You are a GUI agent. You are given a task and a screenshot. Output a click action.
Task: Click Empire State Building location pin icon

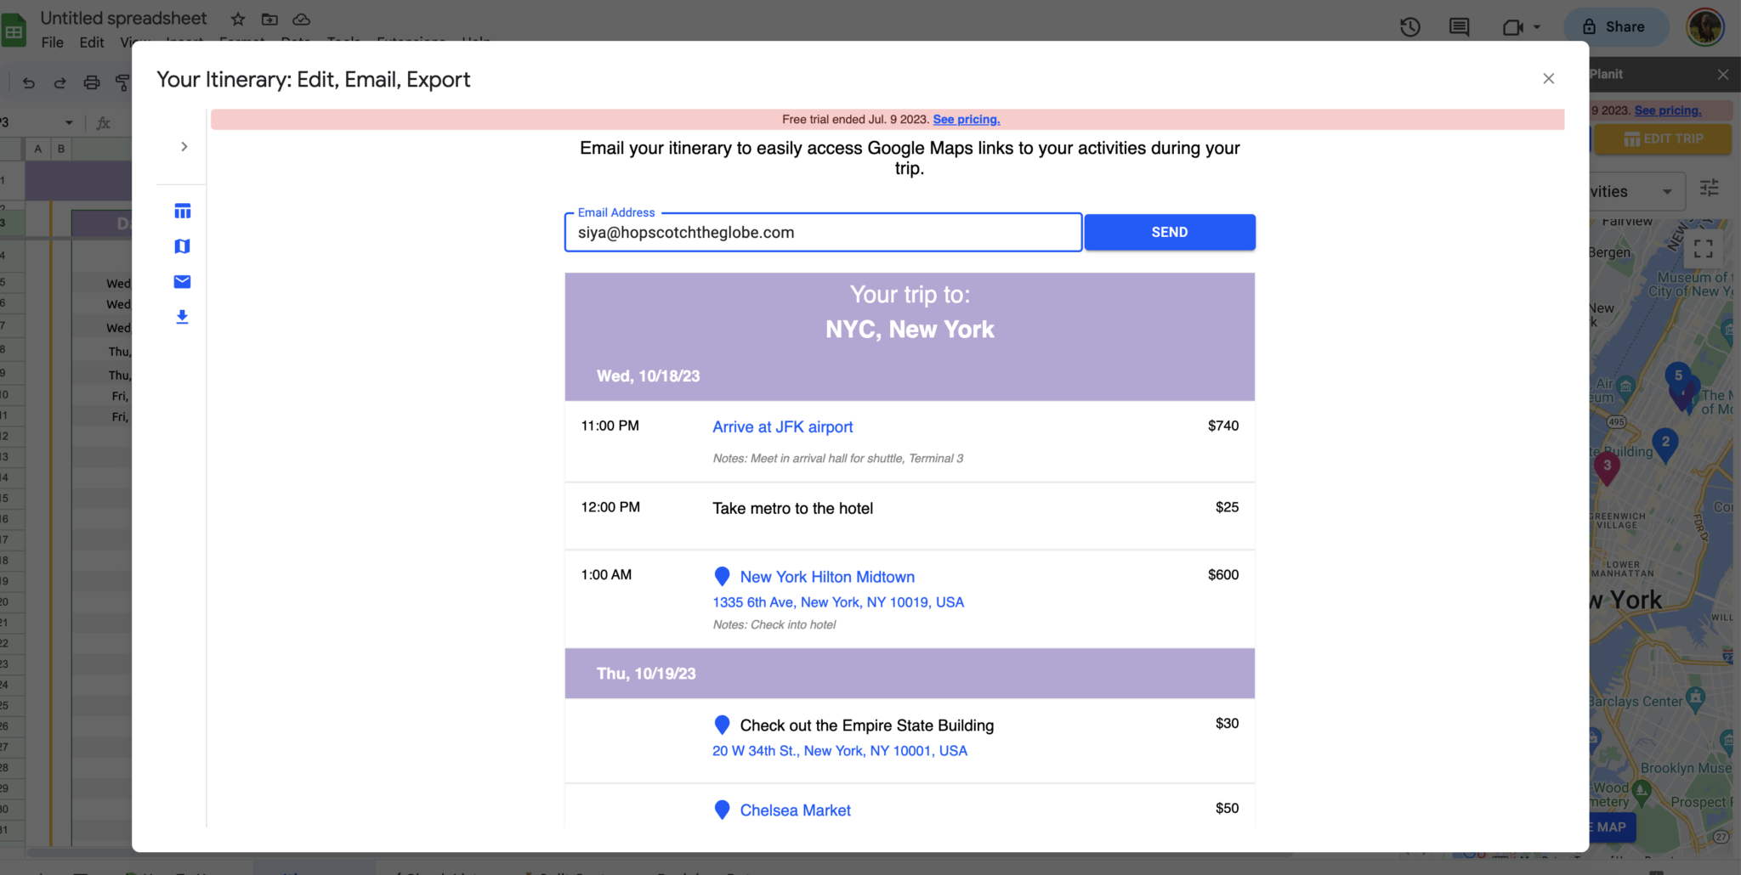[x=722, y=725]
